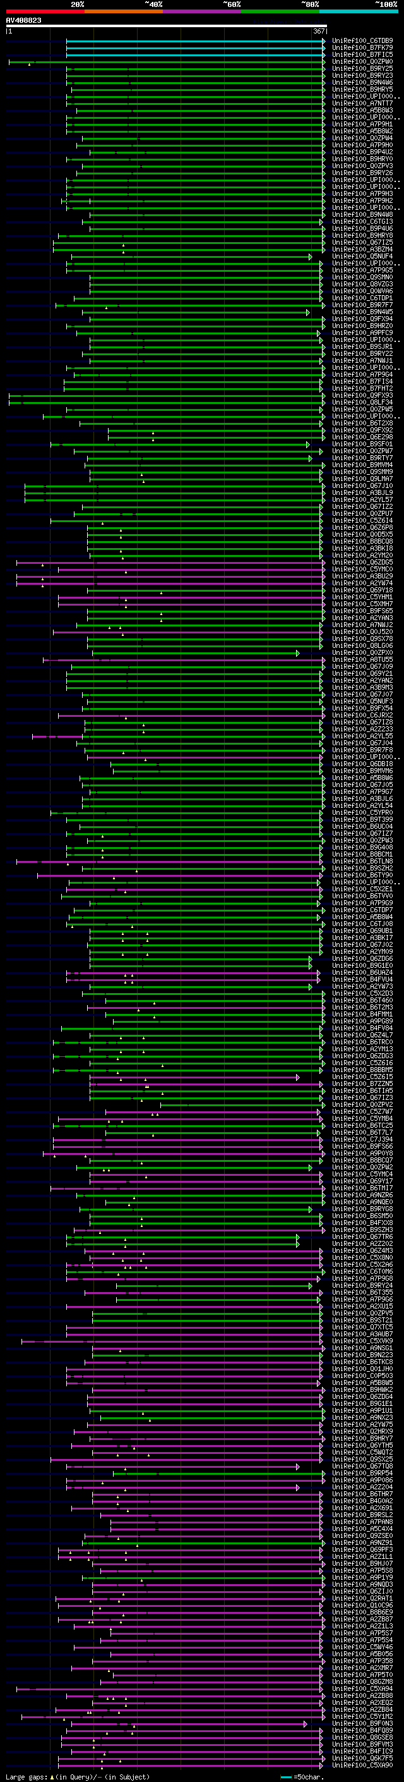Screen dimensions: 404x1782
Task: Open hit UniRef100_B7FK79
Action: coord(362,48)
